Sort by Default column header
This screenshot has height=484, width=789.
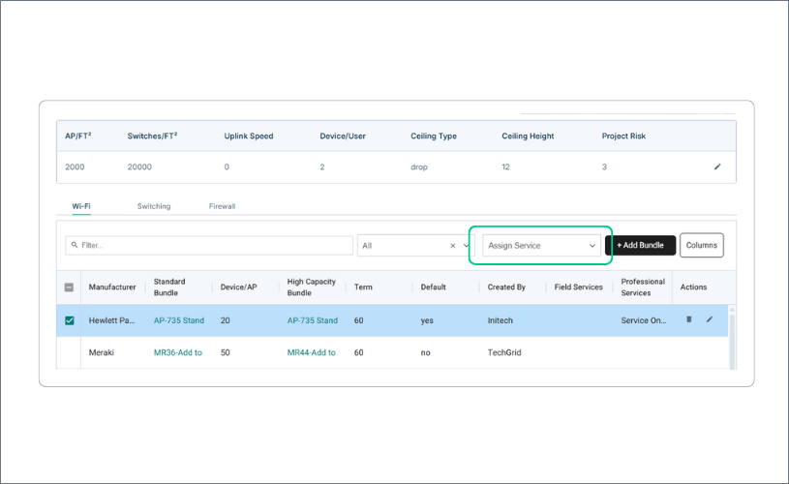[434, 287]
